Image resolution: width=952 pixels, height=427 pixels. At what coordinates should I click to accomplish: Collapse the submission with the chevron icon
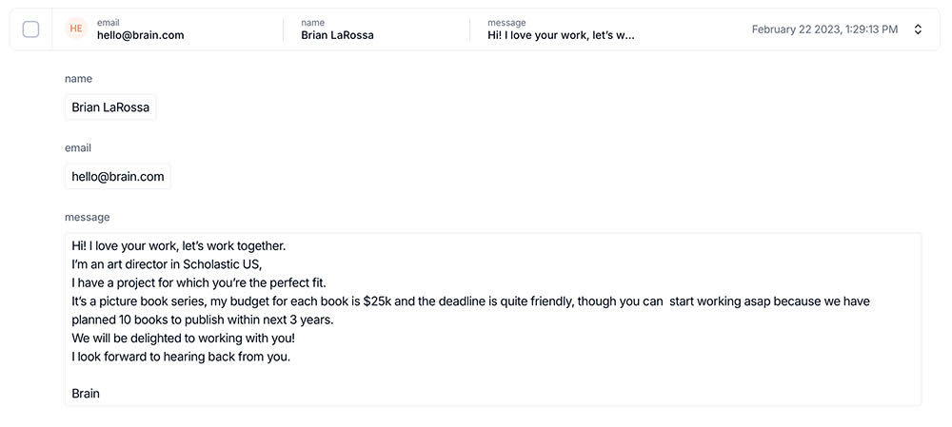tap(918, 29)
